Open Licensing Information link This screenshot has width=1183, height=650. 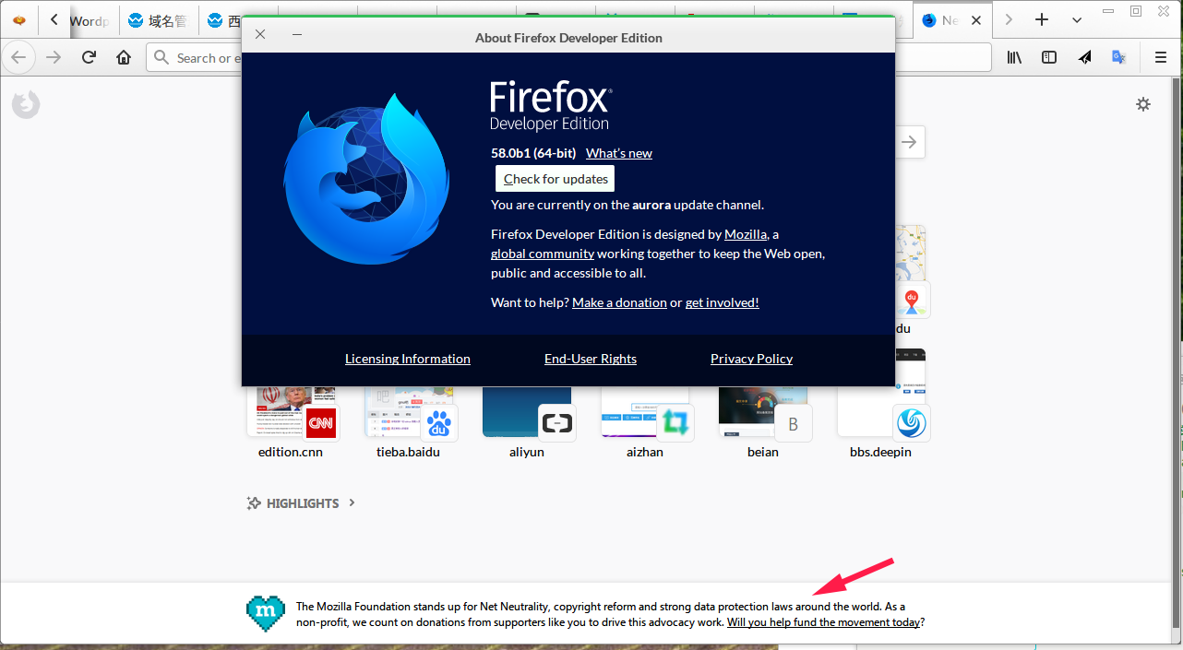tap(408, 359)
